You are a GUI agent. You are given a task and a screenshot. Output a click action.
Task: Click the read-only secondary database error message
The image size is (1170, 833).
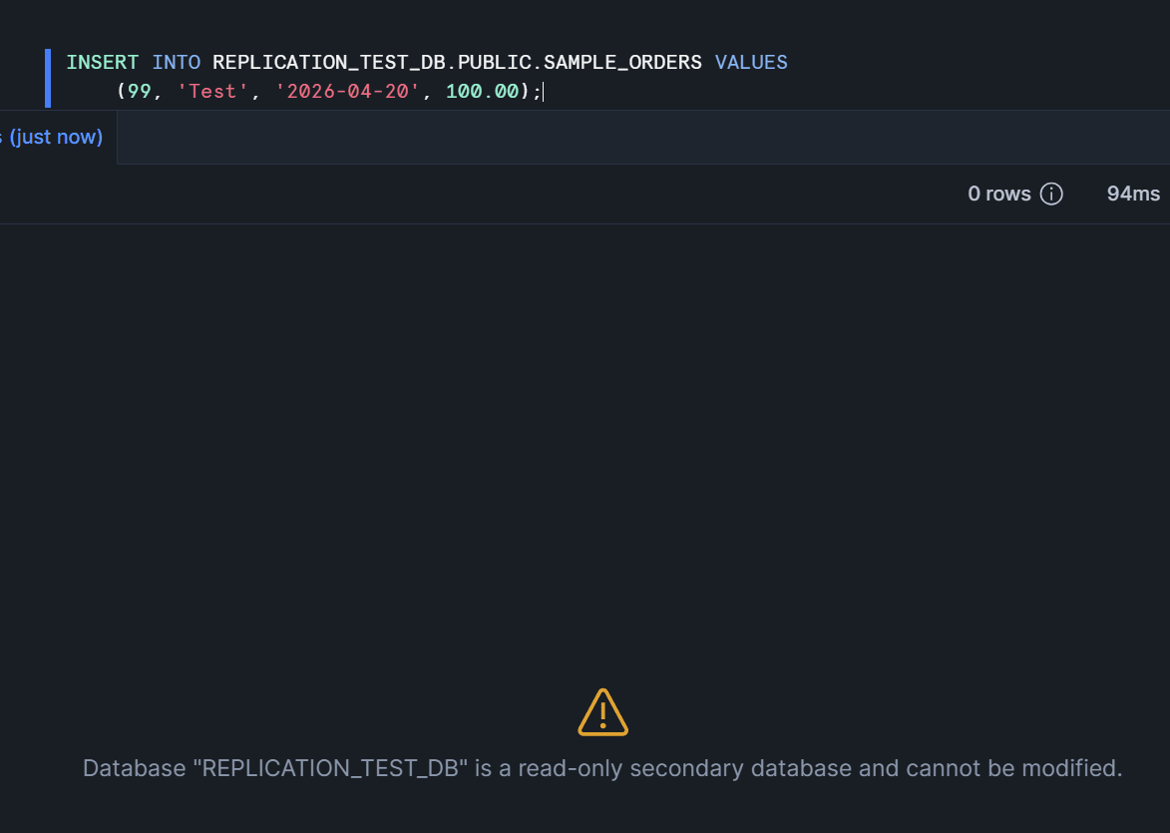pos(602,768)
